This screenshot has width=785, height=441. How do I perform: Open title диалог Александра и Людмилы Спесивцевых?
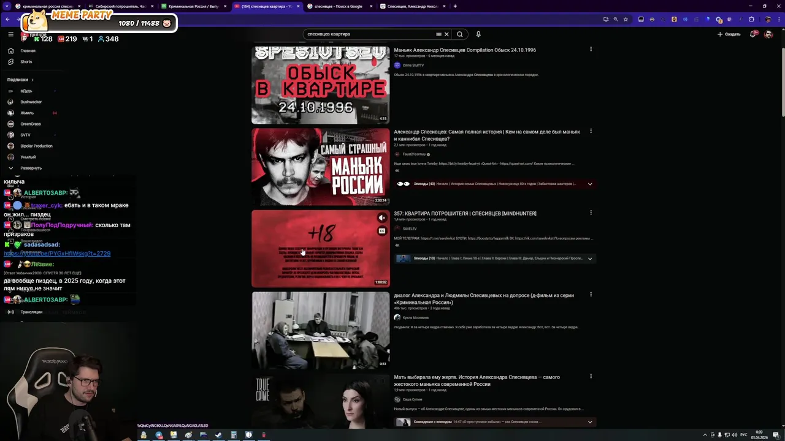click(x=484, y=299)
